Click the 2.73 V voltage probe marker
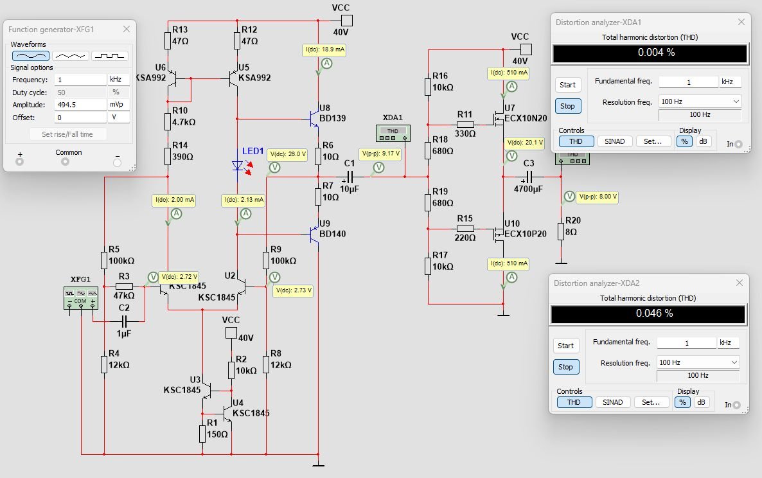Screen dimensions: 762x478 (x=274, y=278)
